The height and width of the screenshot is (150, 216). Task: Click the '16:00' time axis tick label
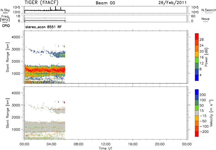pos(133,144)
